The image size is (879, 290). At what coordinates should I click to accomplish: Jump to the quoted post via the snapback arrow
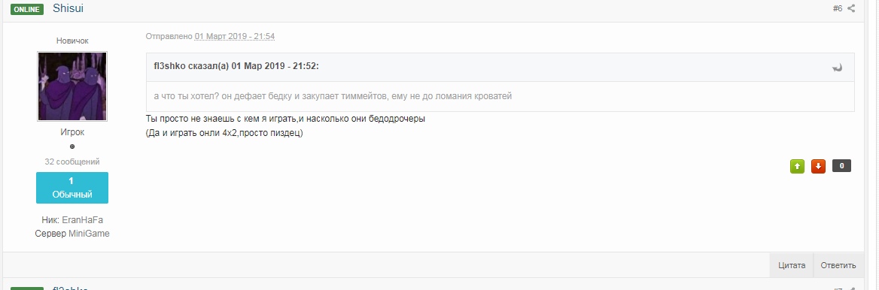(x=838, y=68)
